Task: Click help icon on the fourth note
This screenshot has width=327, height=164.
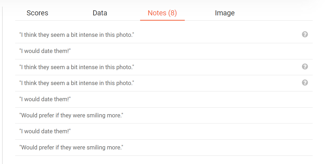Action: (x=305, y=83)
